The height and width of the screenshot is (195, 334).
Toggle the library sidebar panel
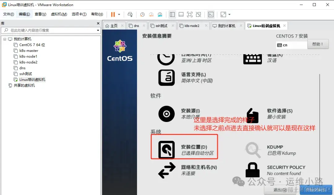pyautogui.click(x=172, y=14)
